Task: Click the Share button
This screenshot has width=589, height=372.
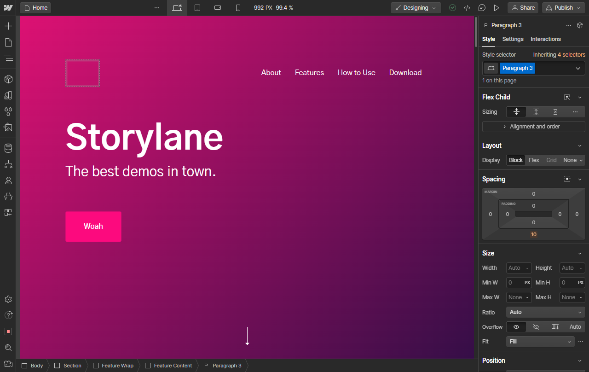Action: (x=523, y=8)
